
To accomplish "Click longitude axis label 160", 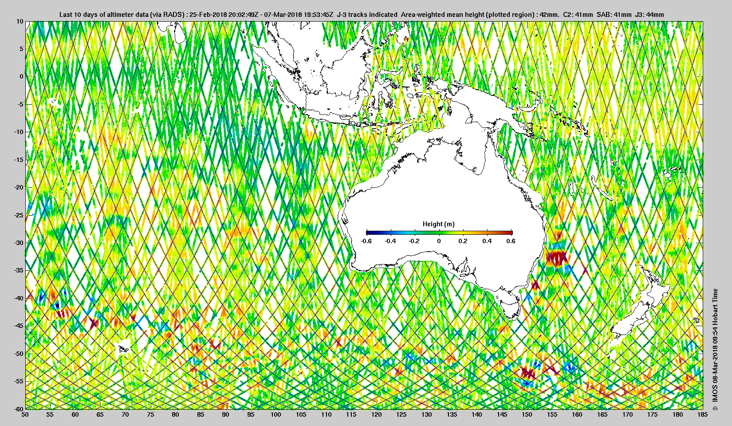I will (x=577, y=415).
